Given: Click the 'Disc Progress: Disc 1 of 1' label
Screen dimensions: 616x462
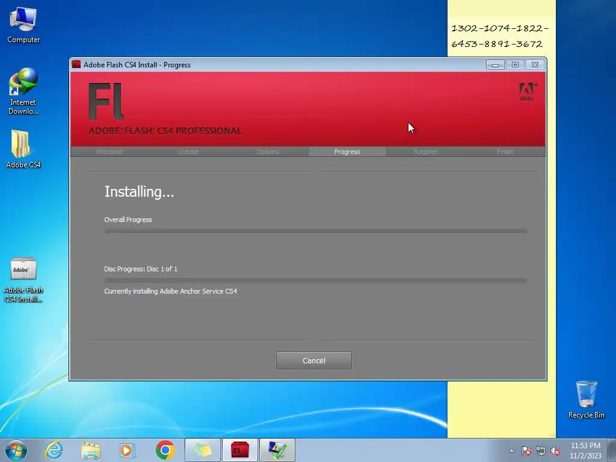Looking at the screenshot, I should pyautogui.click(x=141, y=269).
